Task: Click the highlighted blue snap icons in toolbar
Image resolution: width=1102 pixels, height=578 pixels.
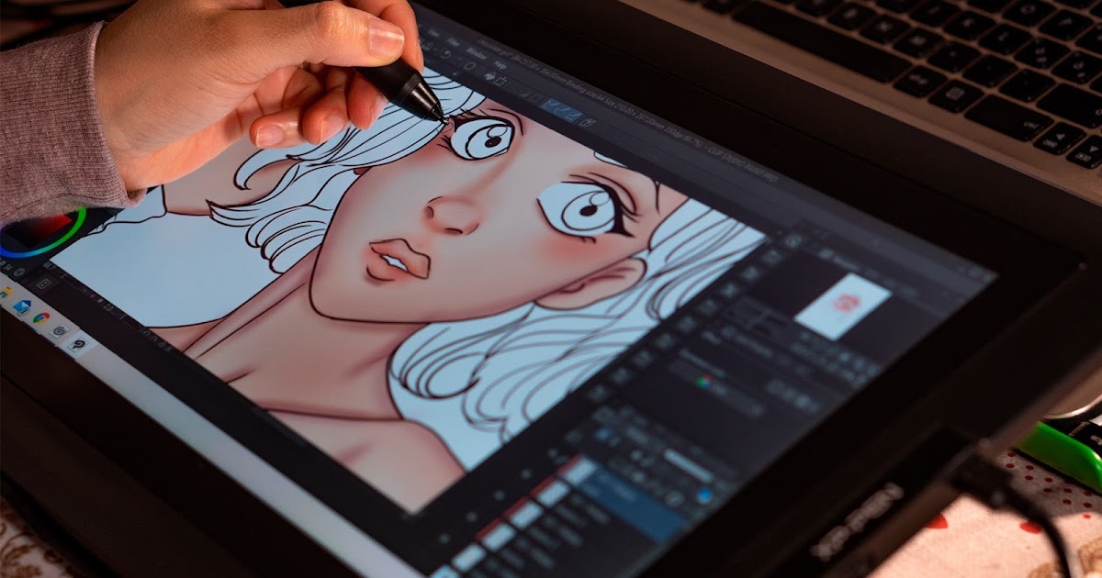Action: coord(560,112)
